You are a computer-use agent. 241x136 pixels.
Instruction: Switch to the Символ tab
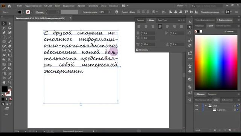140,20
